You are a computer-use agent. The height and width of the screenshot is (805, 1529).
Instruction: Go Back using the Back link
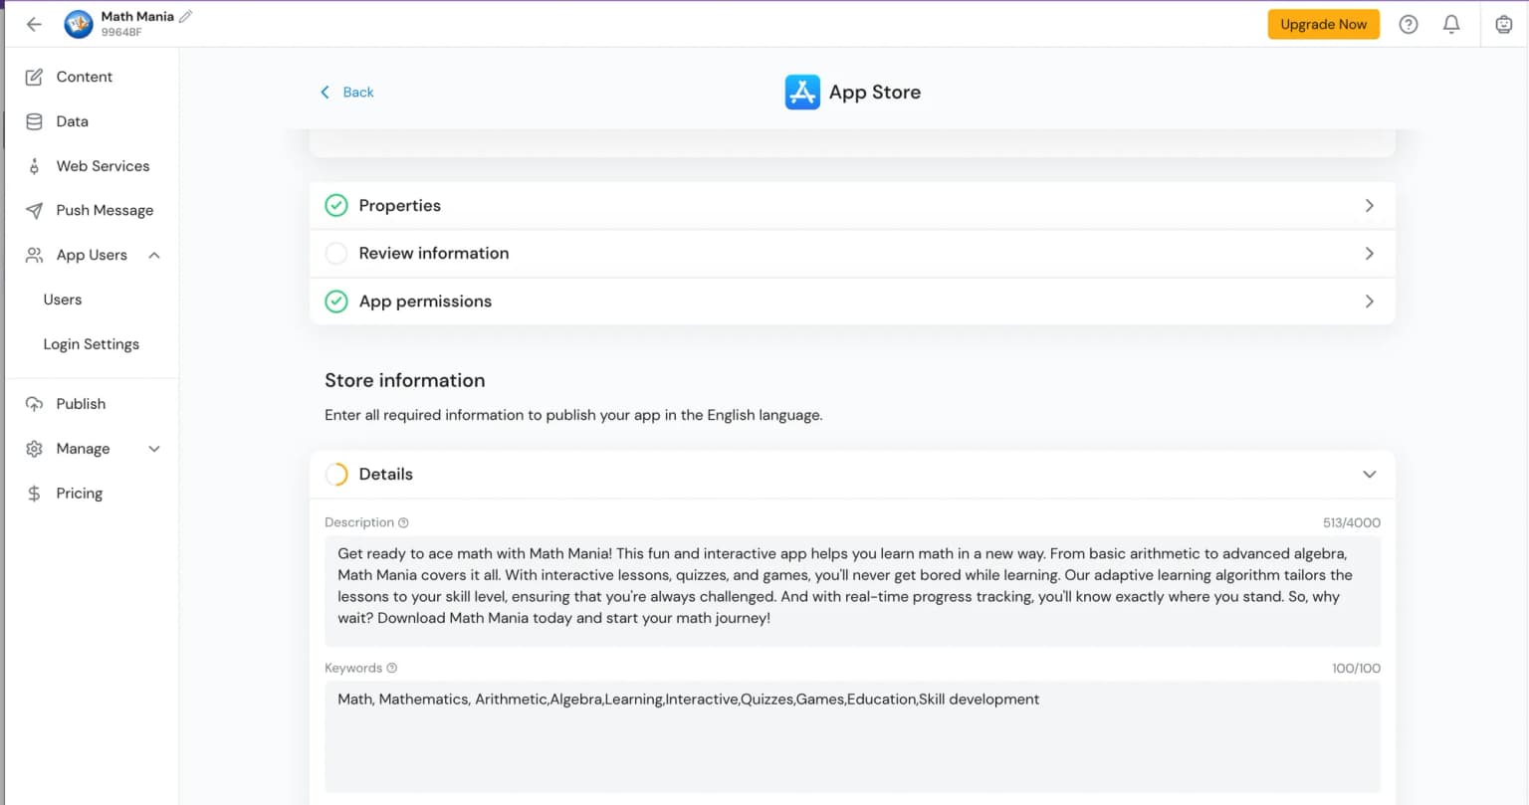point(346,92)
